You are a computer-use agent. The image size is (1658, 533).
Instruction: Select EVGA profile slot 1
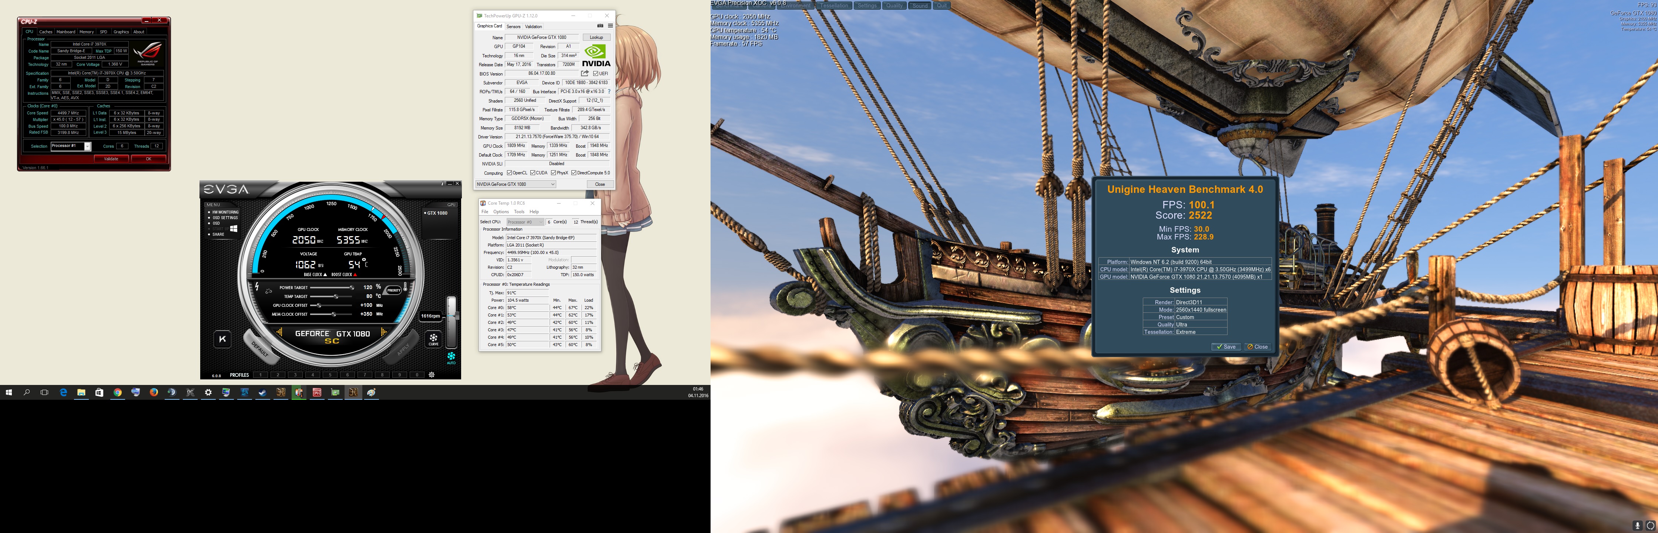pyautogui.click(x=260, y=375)
